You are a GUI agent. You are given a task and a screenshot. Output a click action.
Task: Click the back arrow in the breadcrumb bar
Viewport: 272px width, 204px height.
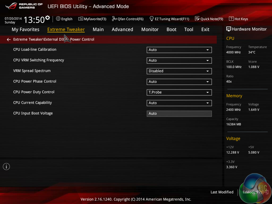click(x=9, y=40)
